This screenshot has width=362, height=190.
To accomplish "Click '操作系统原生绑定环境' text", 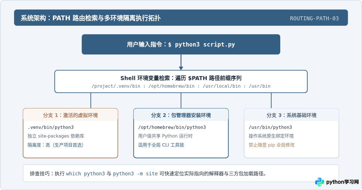I will (271, 136).
